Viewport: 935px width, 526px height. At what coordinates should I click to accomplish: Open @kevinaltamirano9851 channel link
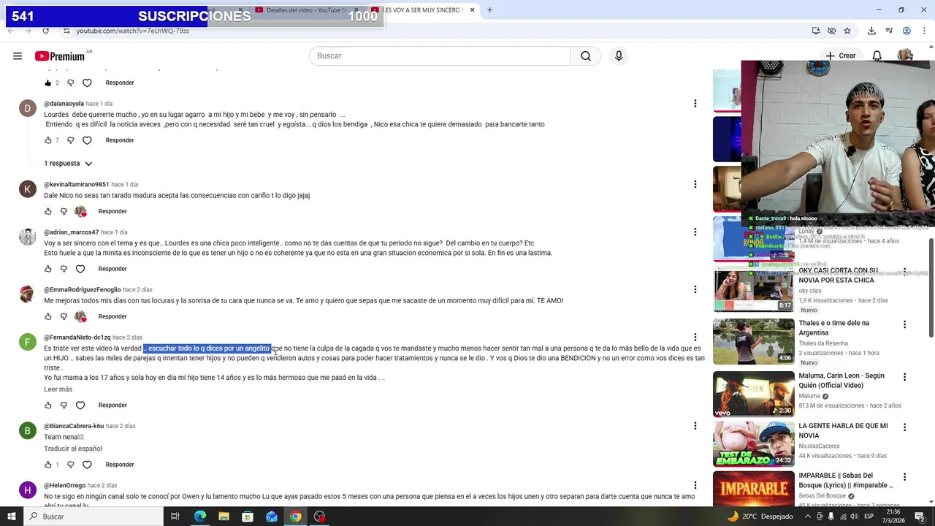(x=76, y=184)
